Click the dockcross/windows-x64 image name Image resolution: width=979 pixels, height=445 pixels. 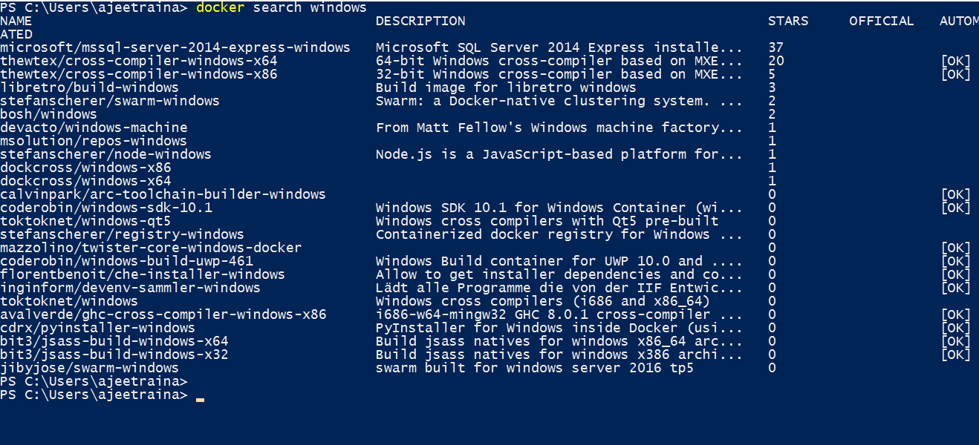85,181
